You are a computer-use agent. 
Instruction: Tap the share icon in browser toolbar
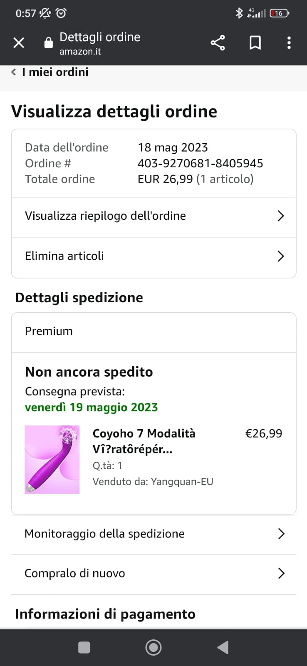(218, 43)
